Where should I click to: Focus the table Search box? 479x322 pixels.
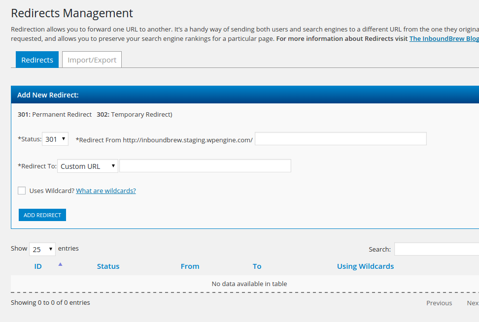[436, 249]
